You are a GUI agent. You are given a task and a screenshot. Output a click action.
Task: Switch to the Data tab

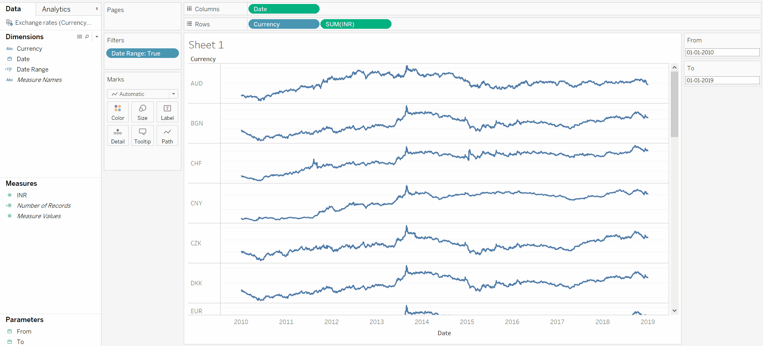[x=13, y=9]
